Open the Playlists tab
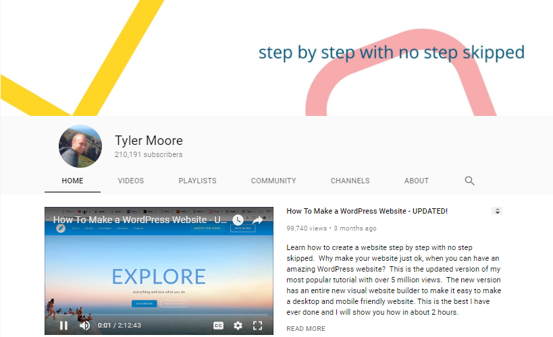553x337 pixels. [197, 181]
